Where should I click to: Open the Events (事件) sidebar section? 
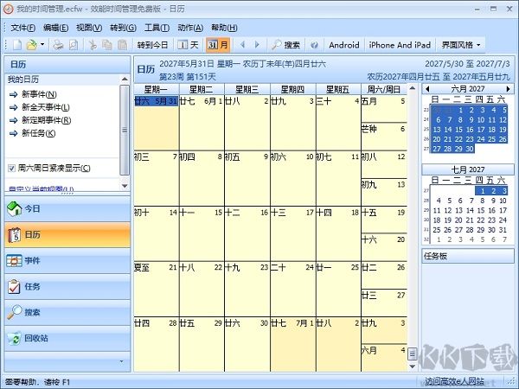[67, 260]
